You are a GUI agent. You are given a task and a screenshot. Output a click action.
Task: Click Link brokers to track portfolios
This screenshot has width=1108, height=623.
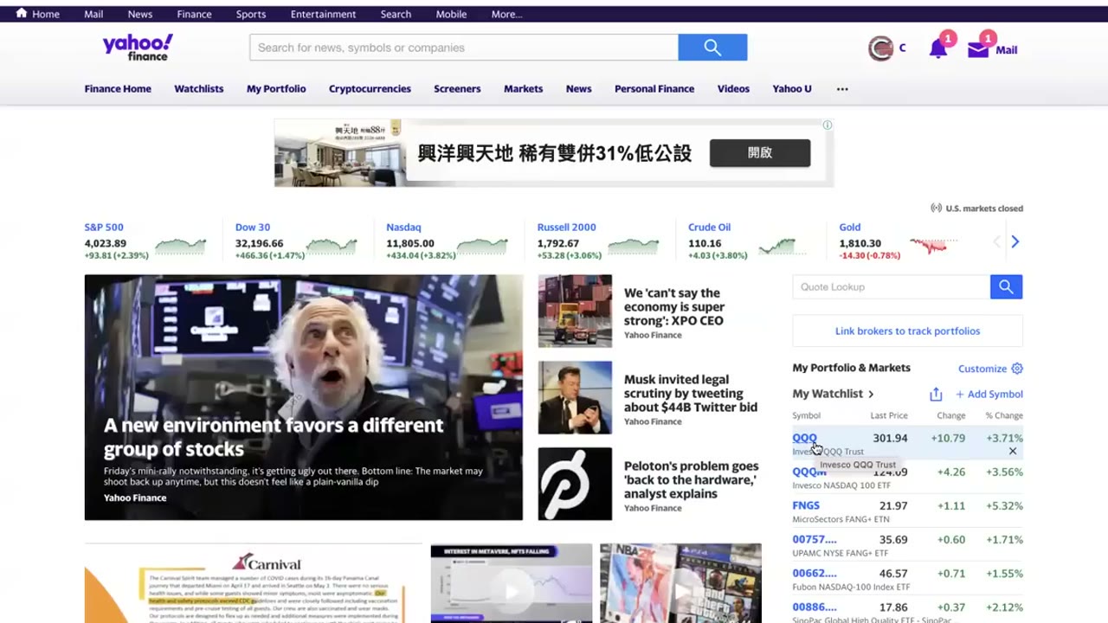coord(907,331)
